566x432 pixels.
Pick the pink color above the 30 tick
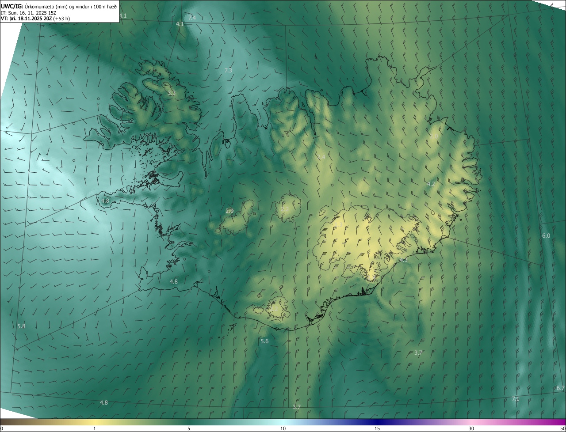click(x=471, y=422)
